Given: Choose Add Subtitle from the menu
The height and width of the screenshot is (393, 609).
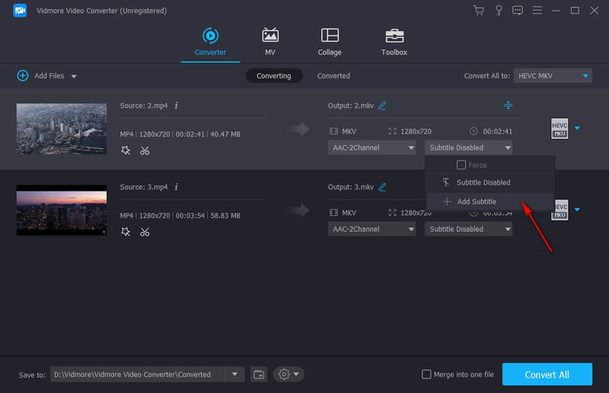Looking at the screenshot, I should click(476, 201).
